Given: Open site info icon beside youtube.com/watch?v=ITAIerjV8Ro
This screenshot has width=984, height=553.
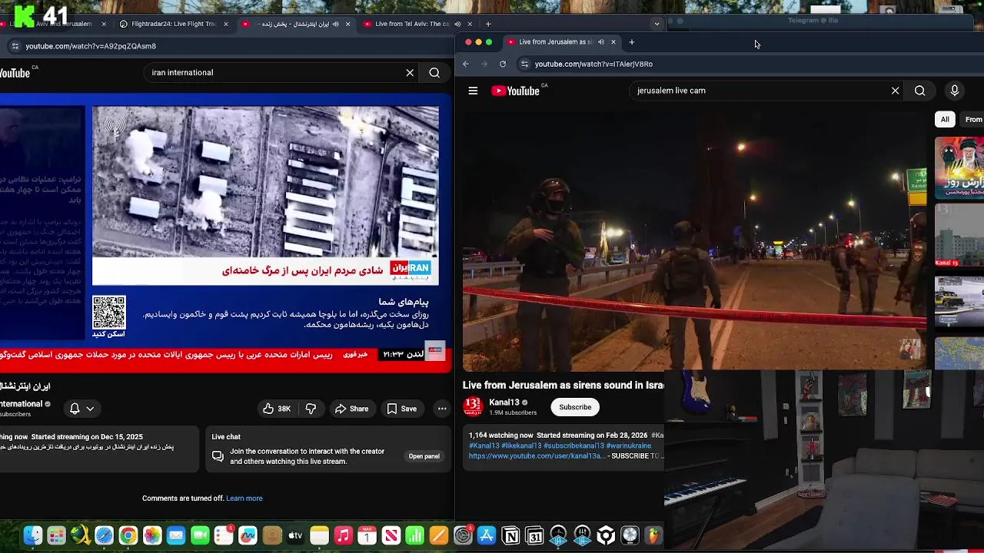Looking at the screenshot, I should [x=524, y=64].
